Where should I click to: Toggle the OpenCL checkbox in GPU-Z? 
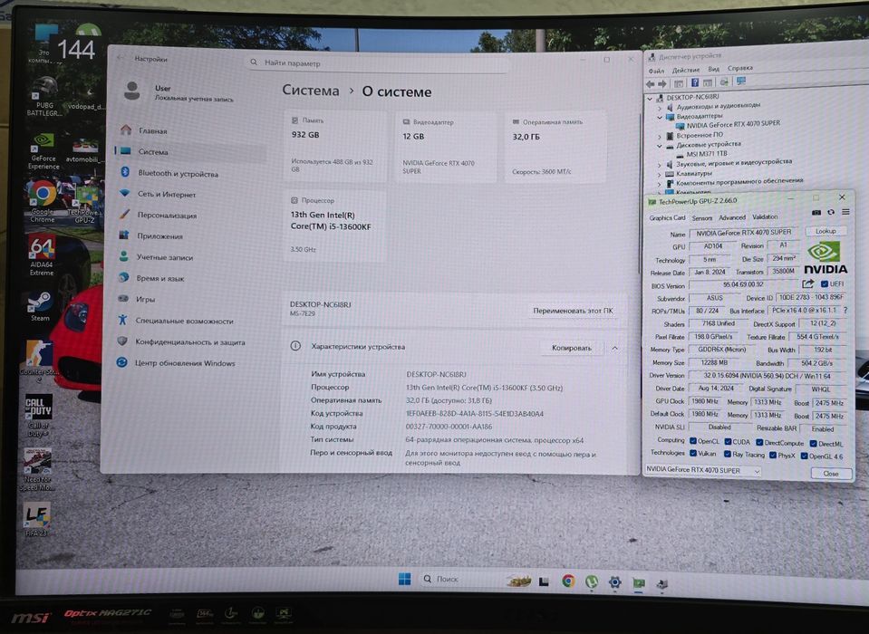(693, 441)
